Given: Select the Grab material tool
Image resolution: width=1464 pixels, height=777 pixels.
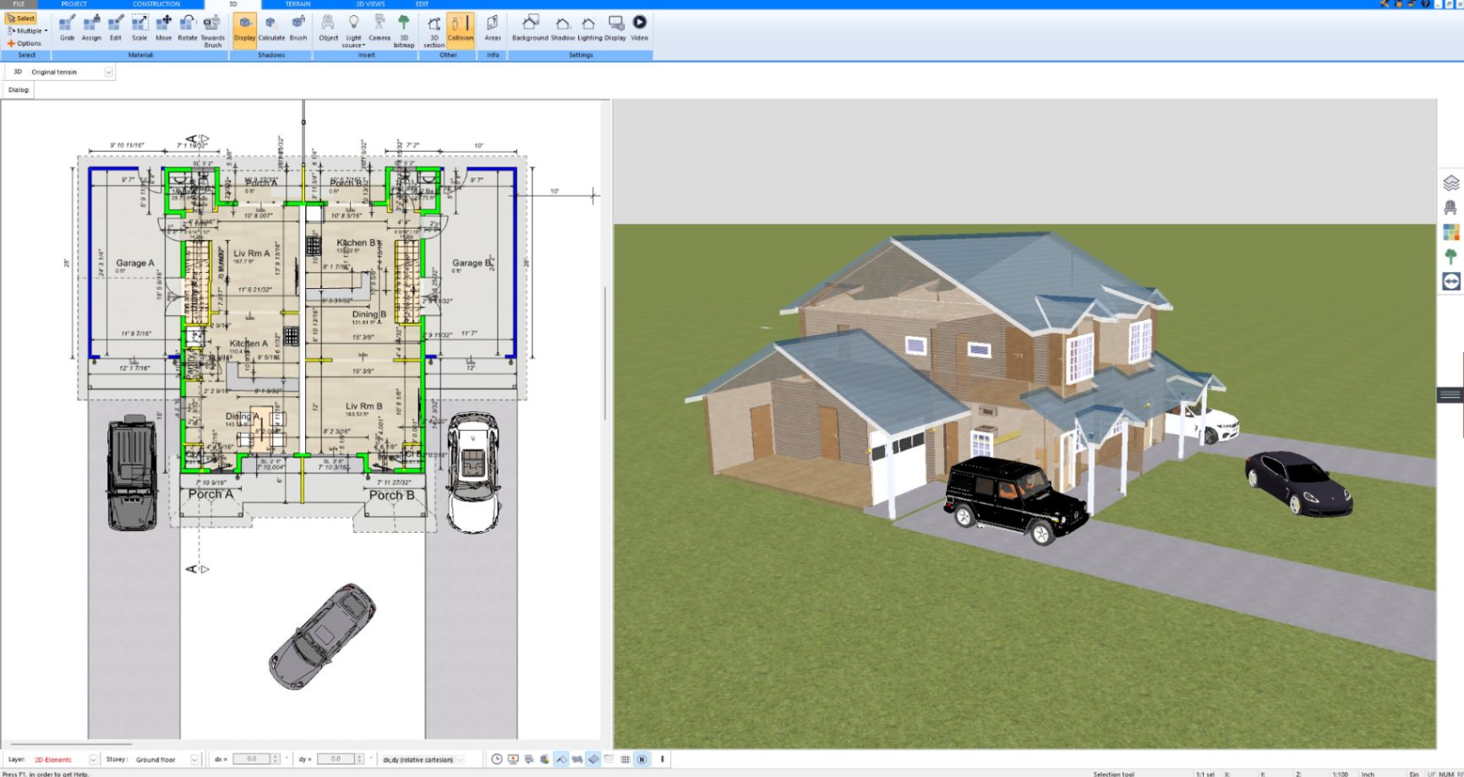Looking at the screenshot, I should pos(67,29).
